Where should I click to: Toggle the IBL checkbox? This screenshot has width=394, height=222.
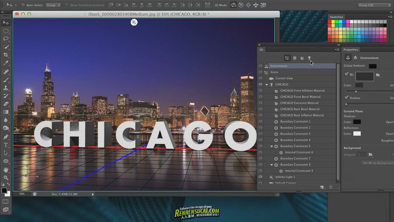tap(347, 74)
